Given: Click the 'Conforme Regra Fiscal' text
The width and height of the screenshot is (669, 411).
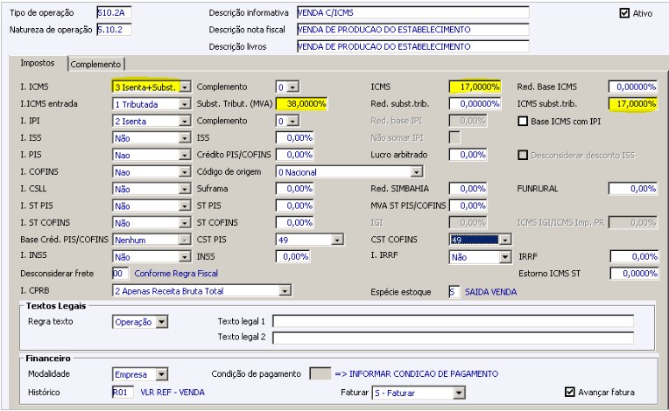Looking at the screenshot, I should 176,274.
